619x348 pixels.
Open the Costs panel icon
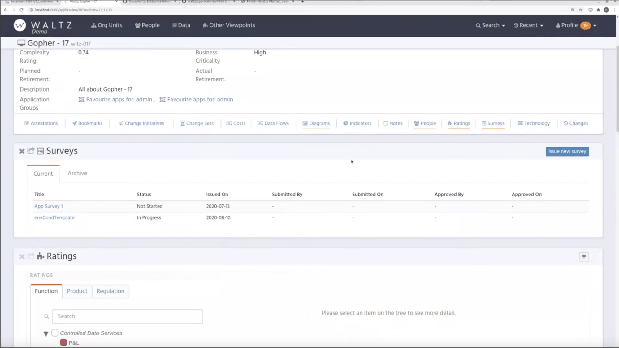(229, 123)
